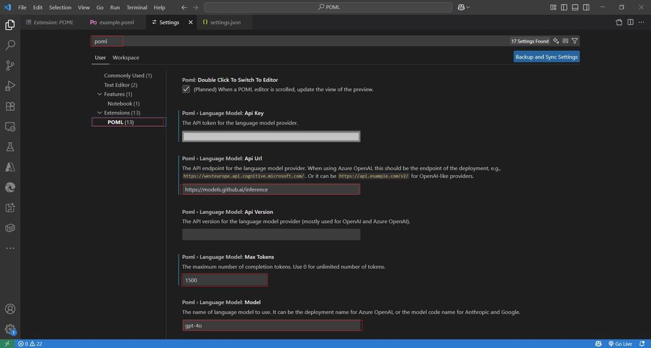Open the Selection menu
Image resolution: width=651 pixels, height=348 pixels.
60,7
